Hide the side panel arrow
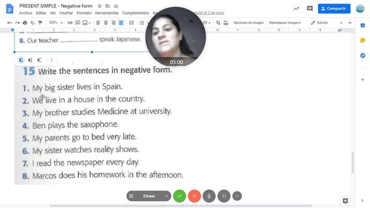 [362, 200]
